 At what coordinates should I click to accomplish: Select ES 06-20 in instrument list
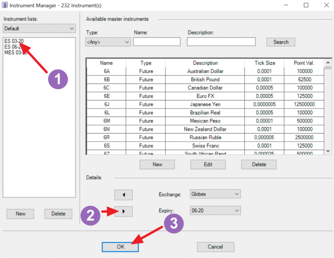14,47
